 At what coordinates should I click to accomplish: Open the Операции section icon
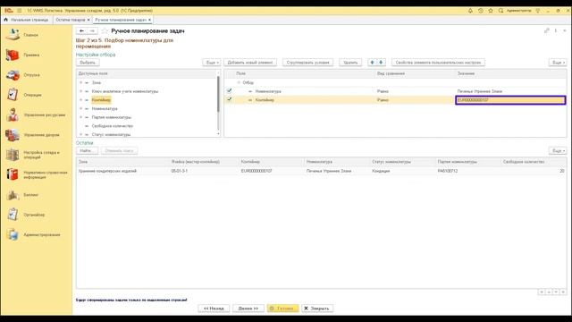pos(13,95)
